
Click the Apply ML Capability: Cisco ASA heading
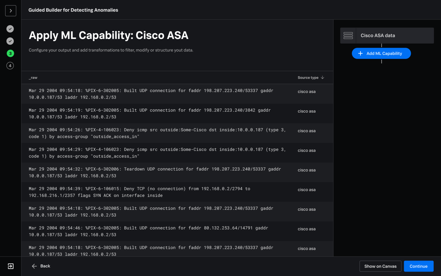click(108, 35)
